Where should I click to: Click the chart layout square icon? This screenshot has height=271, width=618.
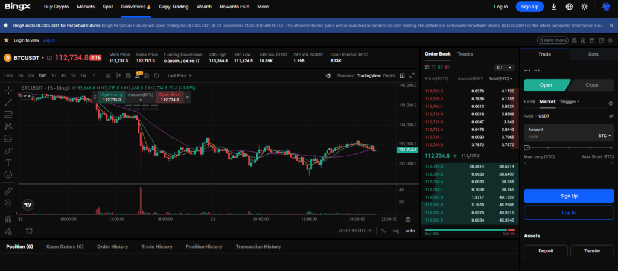tap(402, 75)
